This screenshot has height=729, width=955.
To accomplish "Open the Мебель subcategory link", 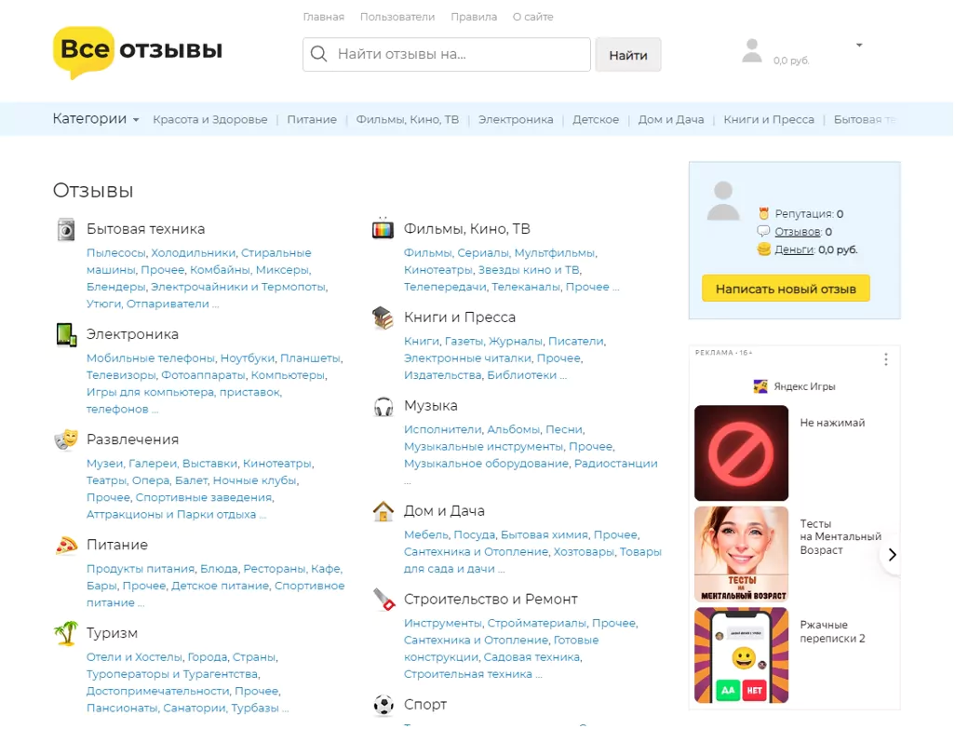I will coord(425,535).
